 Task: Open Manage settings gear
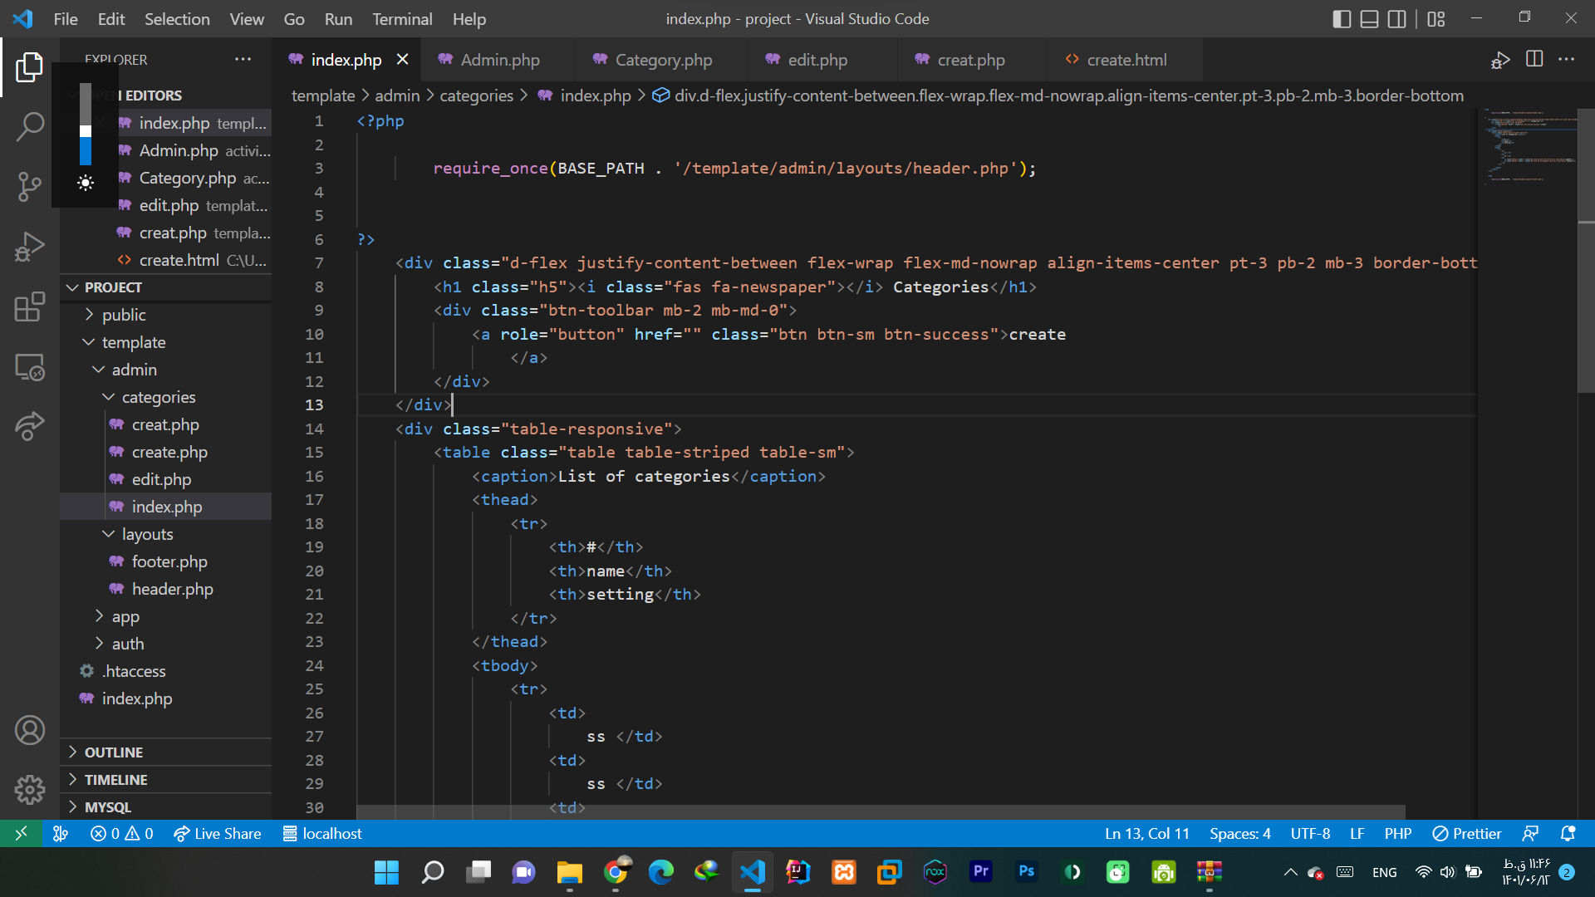tap(30, 790)
